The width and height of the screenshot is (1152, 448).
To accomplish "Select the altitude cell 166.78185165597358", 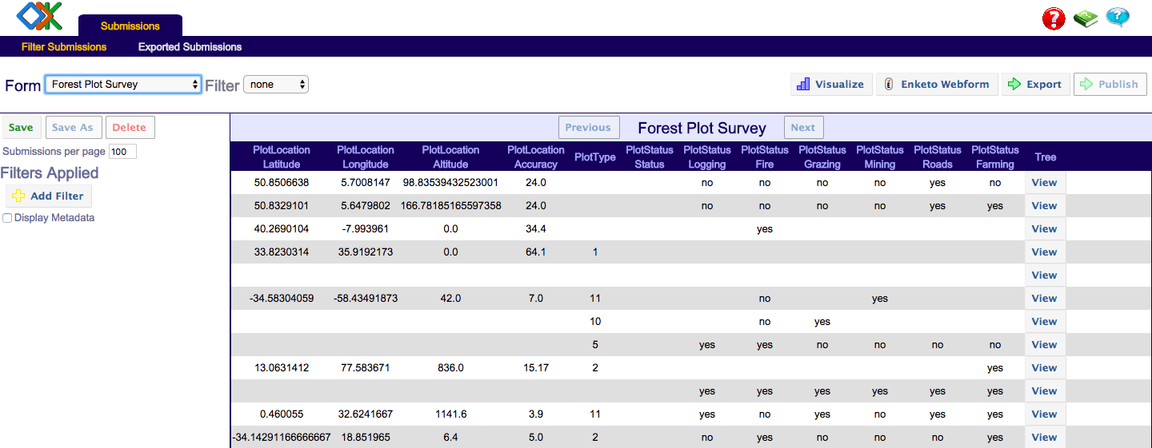I will pyautogui.click(x=450, y=206).
